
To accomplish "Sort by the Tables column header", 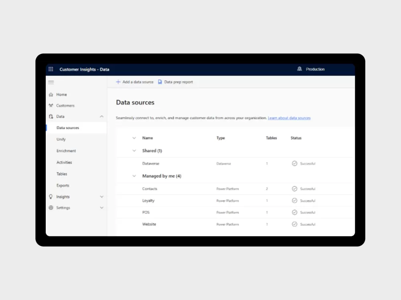I will point(271,138).
